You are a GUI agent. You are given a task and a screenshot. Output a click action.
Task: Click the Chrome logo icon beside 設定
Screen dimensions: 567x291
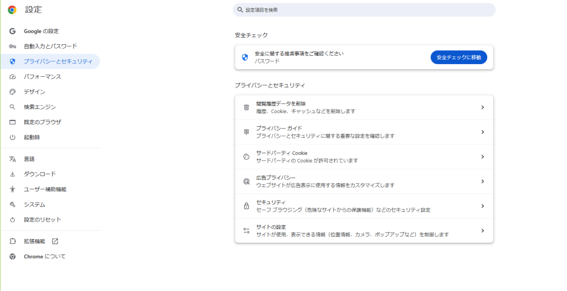pyautogui.click(x=12, y=10)
